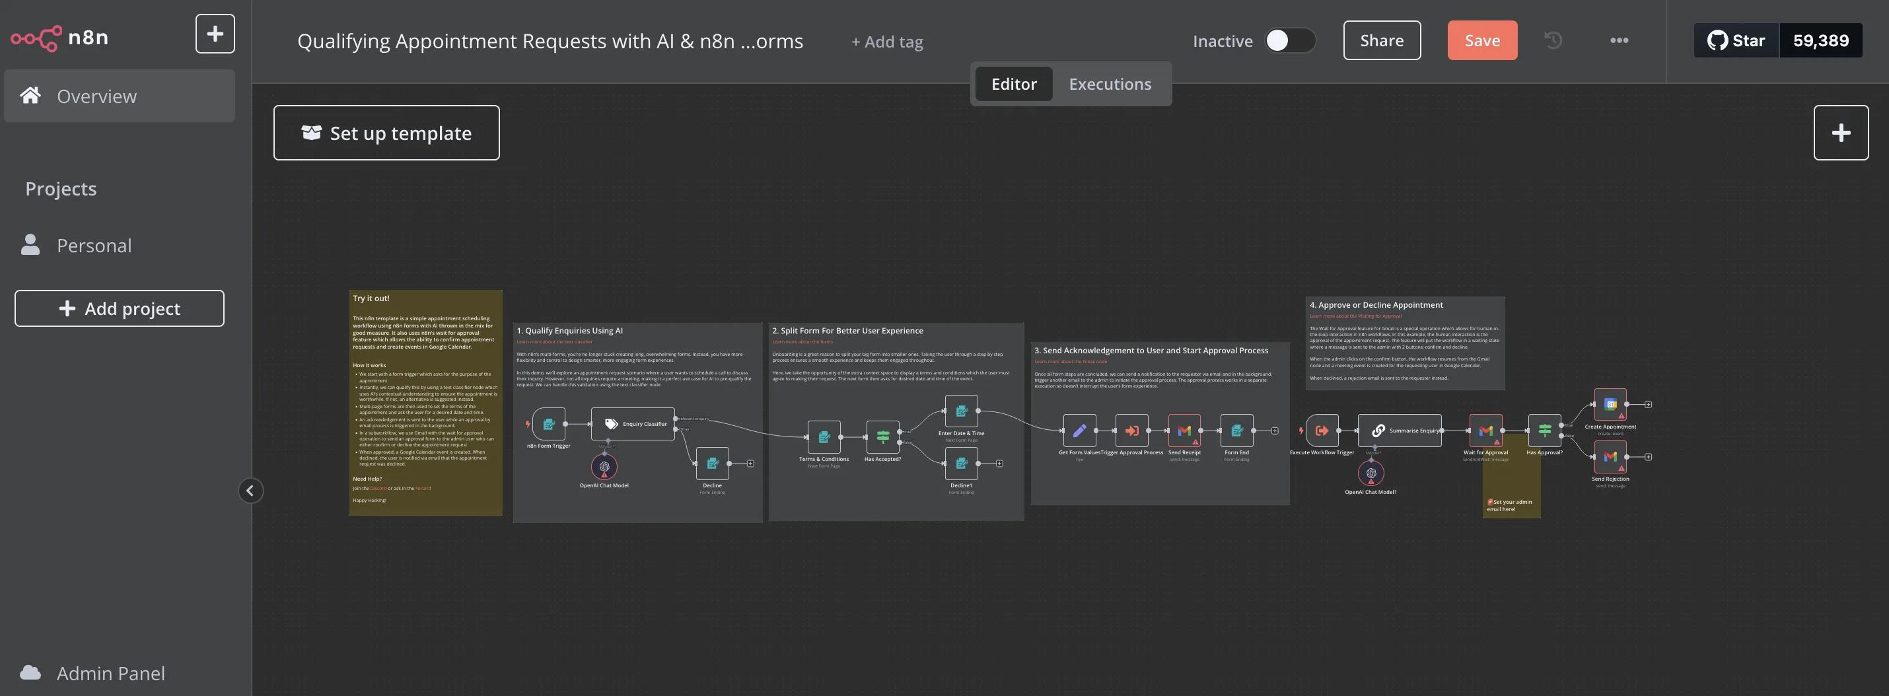Screen dimensions: 1889x696
Task: Open 'Learn more about the text classifier' link
Action: pyautogui.click(x=554, y=342)
